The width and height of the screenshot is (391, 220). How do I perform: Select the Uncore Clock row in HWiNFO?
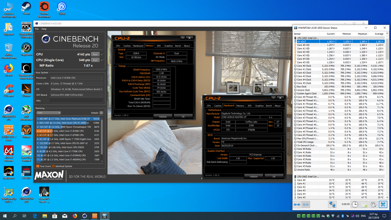click(339, 90)
